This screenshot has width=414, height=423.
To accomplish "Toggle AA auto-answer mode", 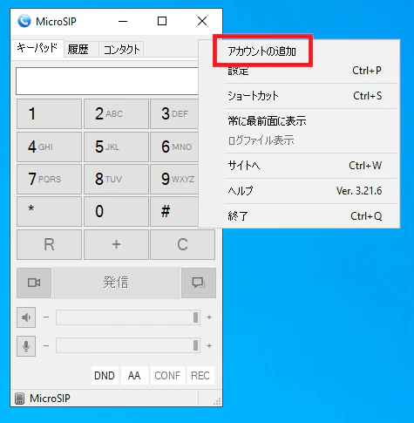I will (x=134, y=376).
